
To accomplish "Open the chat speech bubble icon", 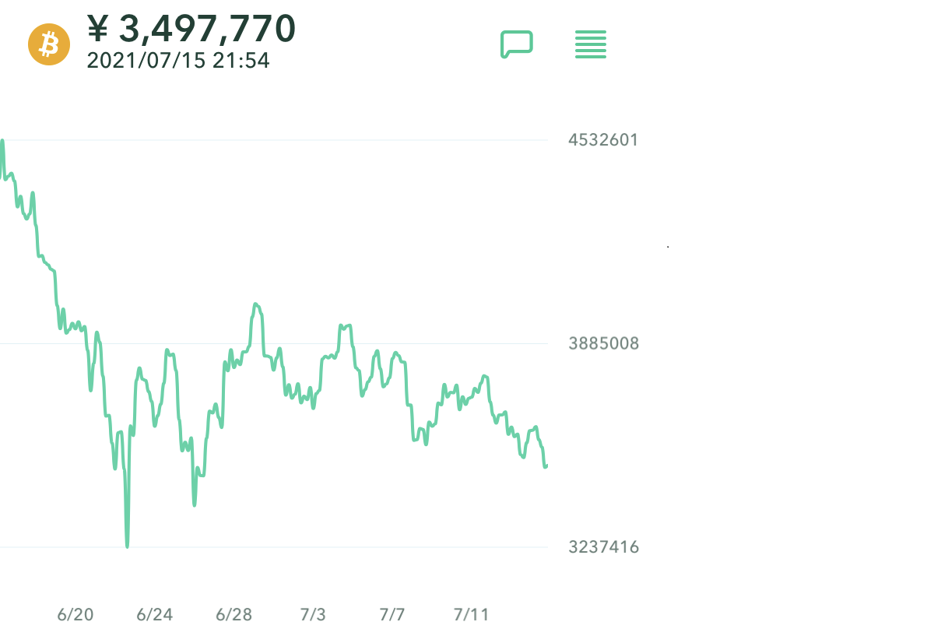I will point(516,44).
